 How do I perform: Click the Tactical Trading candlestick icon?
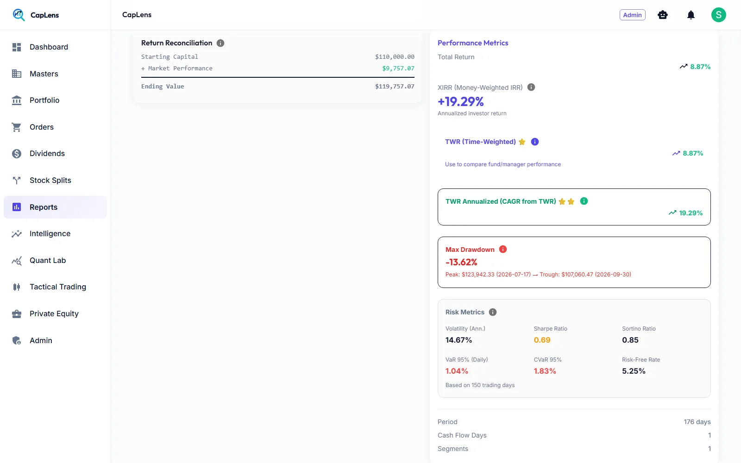17,287
